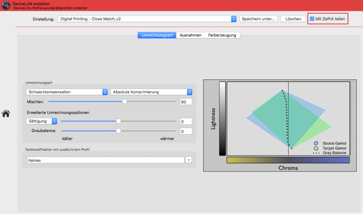
Task: Switch to the Ausnahmen tab
Action: coord(190,35)
